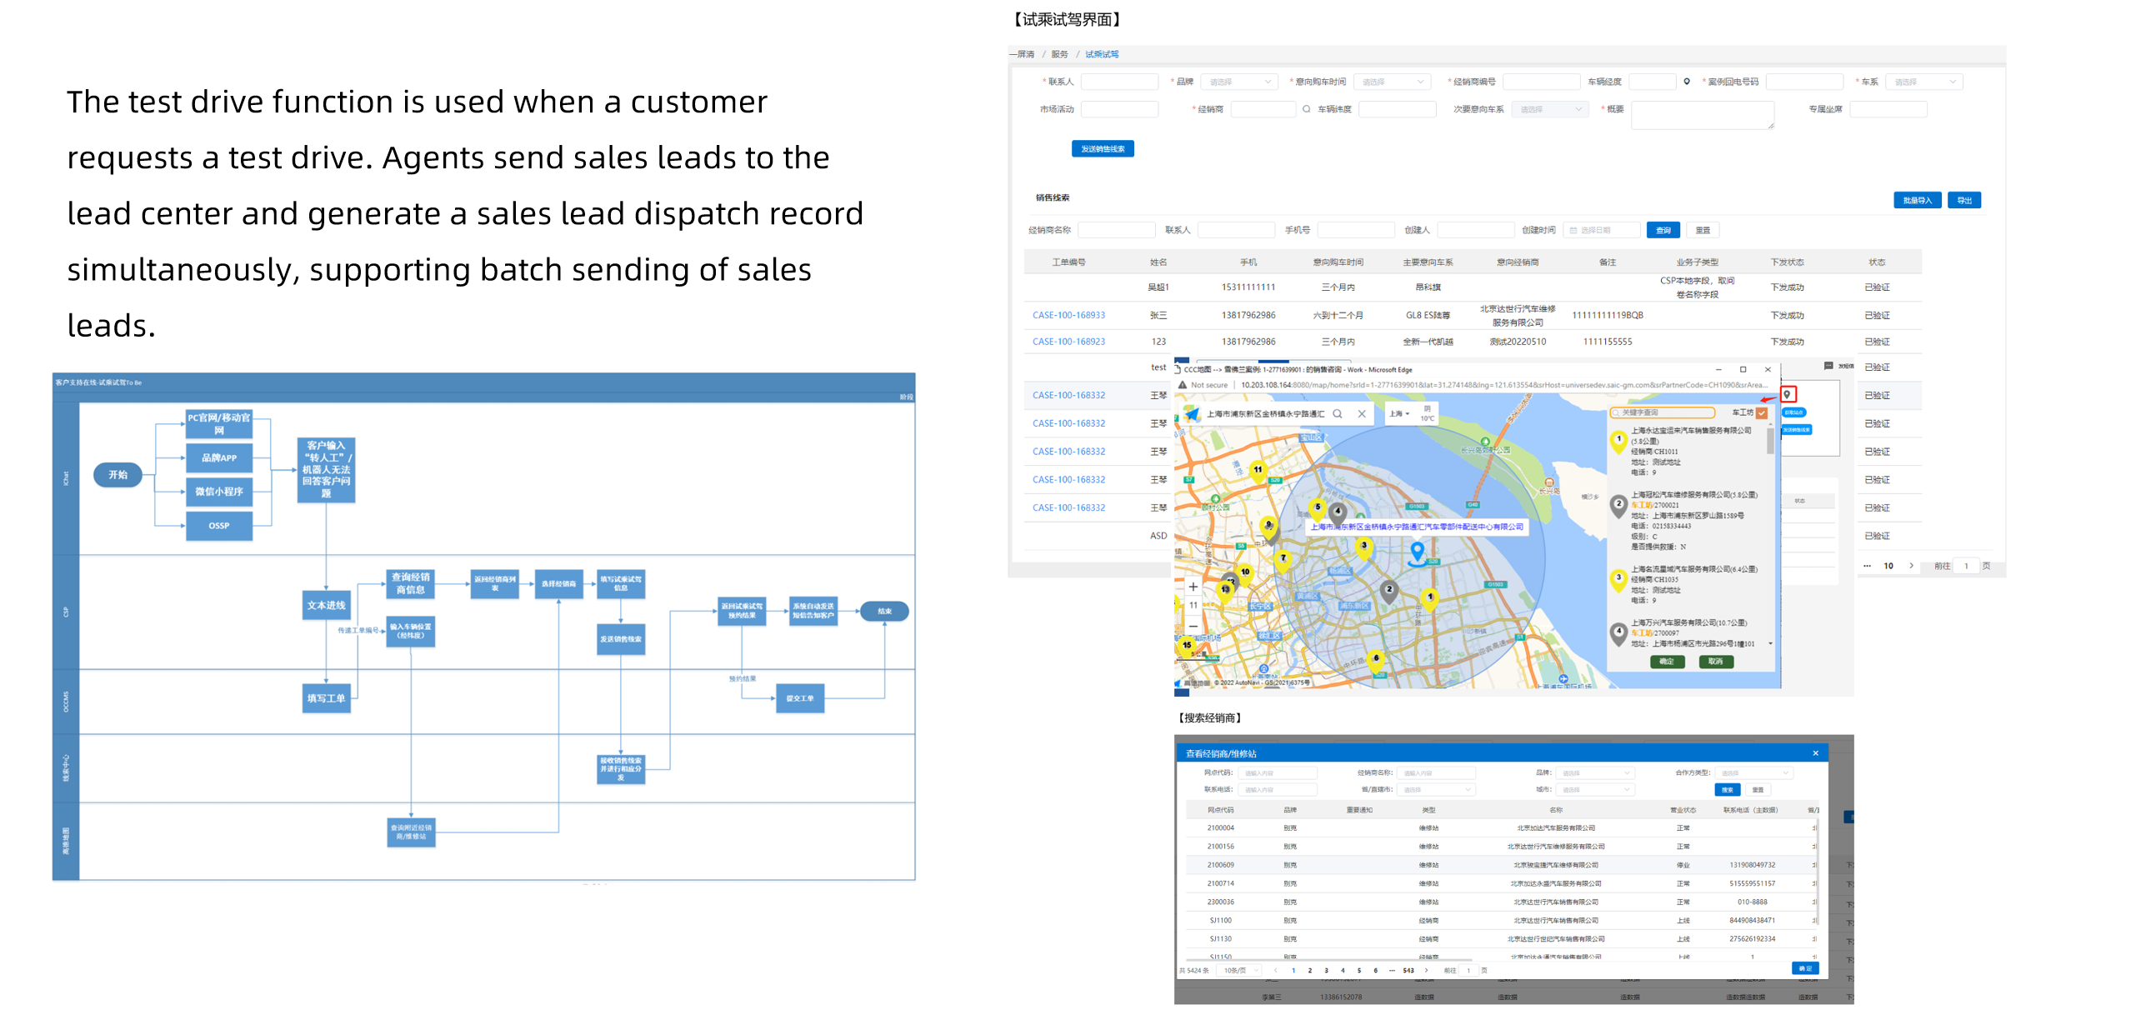Go to page 543 in dealer dialog pagination

(x=1408, y=971)
